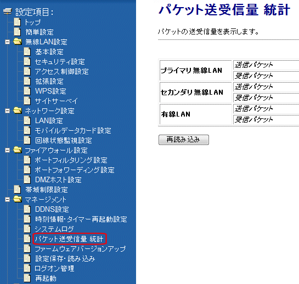Open ファームウェアバージョンアップ page
The image size is (299, 284).
click(80, 249)
